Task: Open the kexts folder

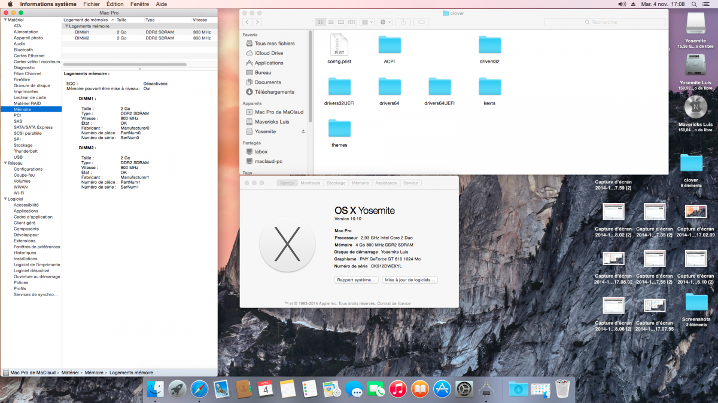Action: (x=489, y=90)
